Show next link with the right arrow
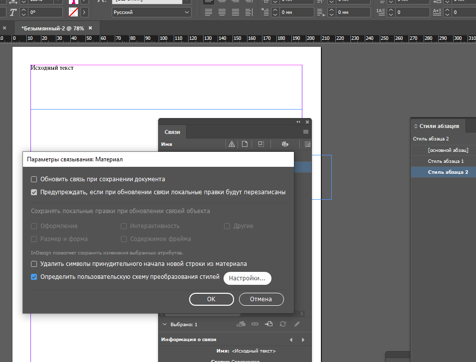Image resolution: width=476 pixels, height=362 pixels. pos(303,340)
